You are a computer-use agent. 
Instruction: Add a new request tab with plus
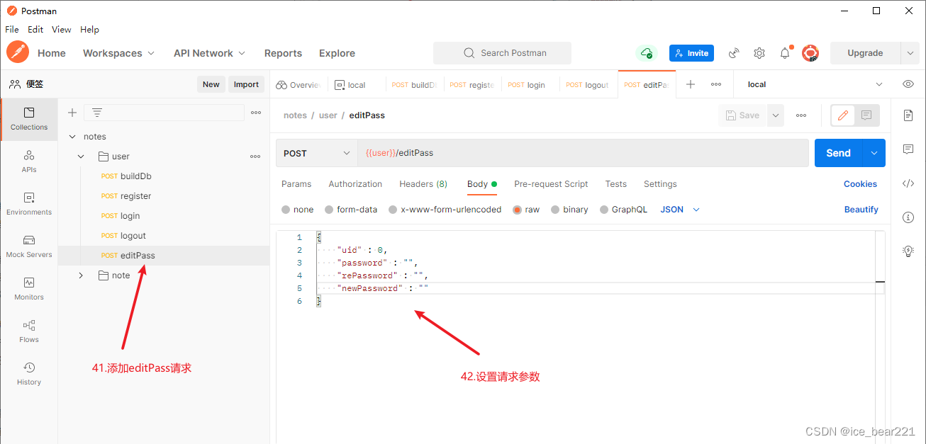click(x=691, y=84)
